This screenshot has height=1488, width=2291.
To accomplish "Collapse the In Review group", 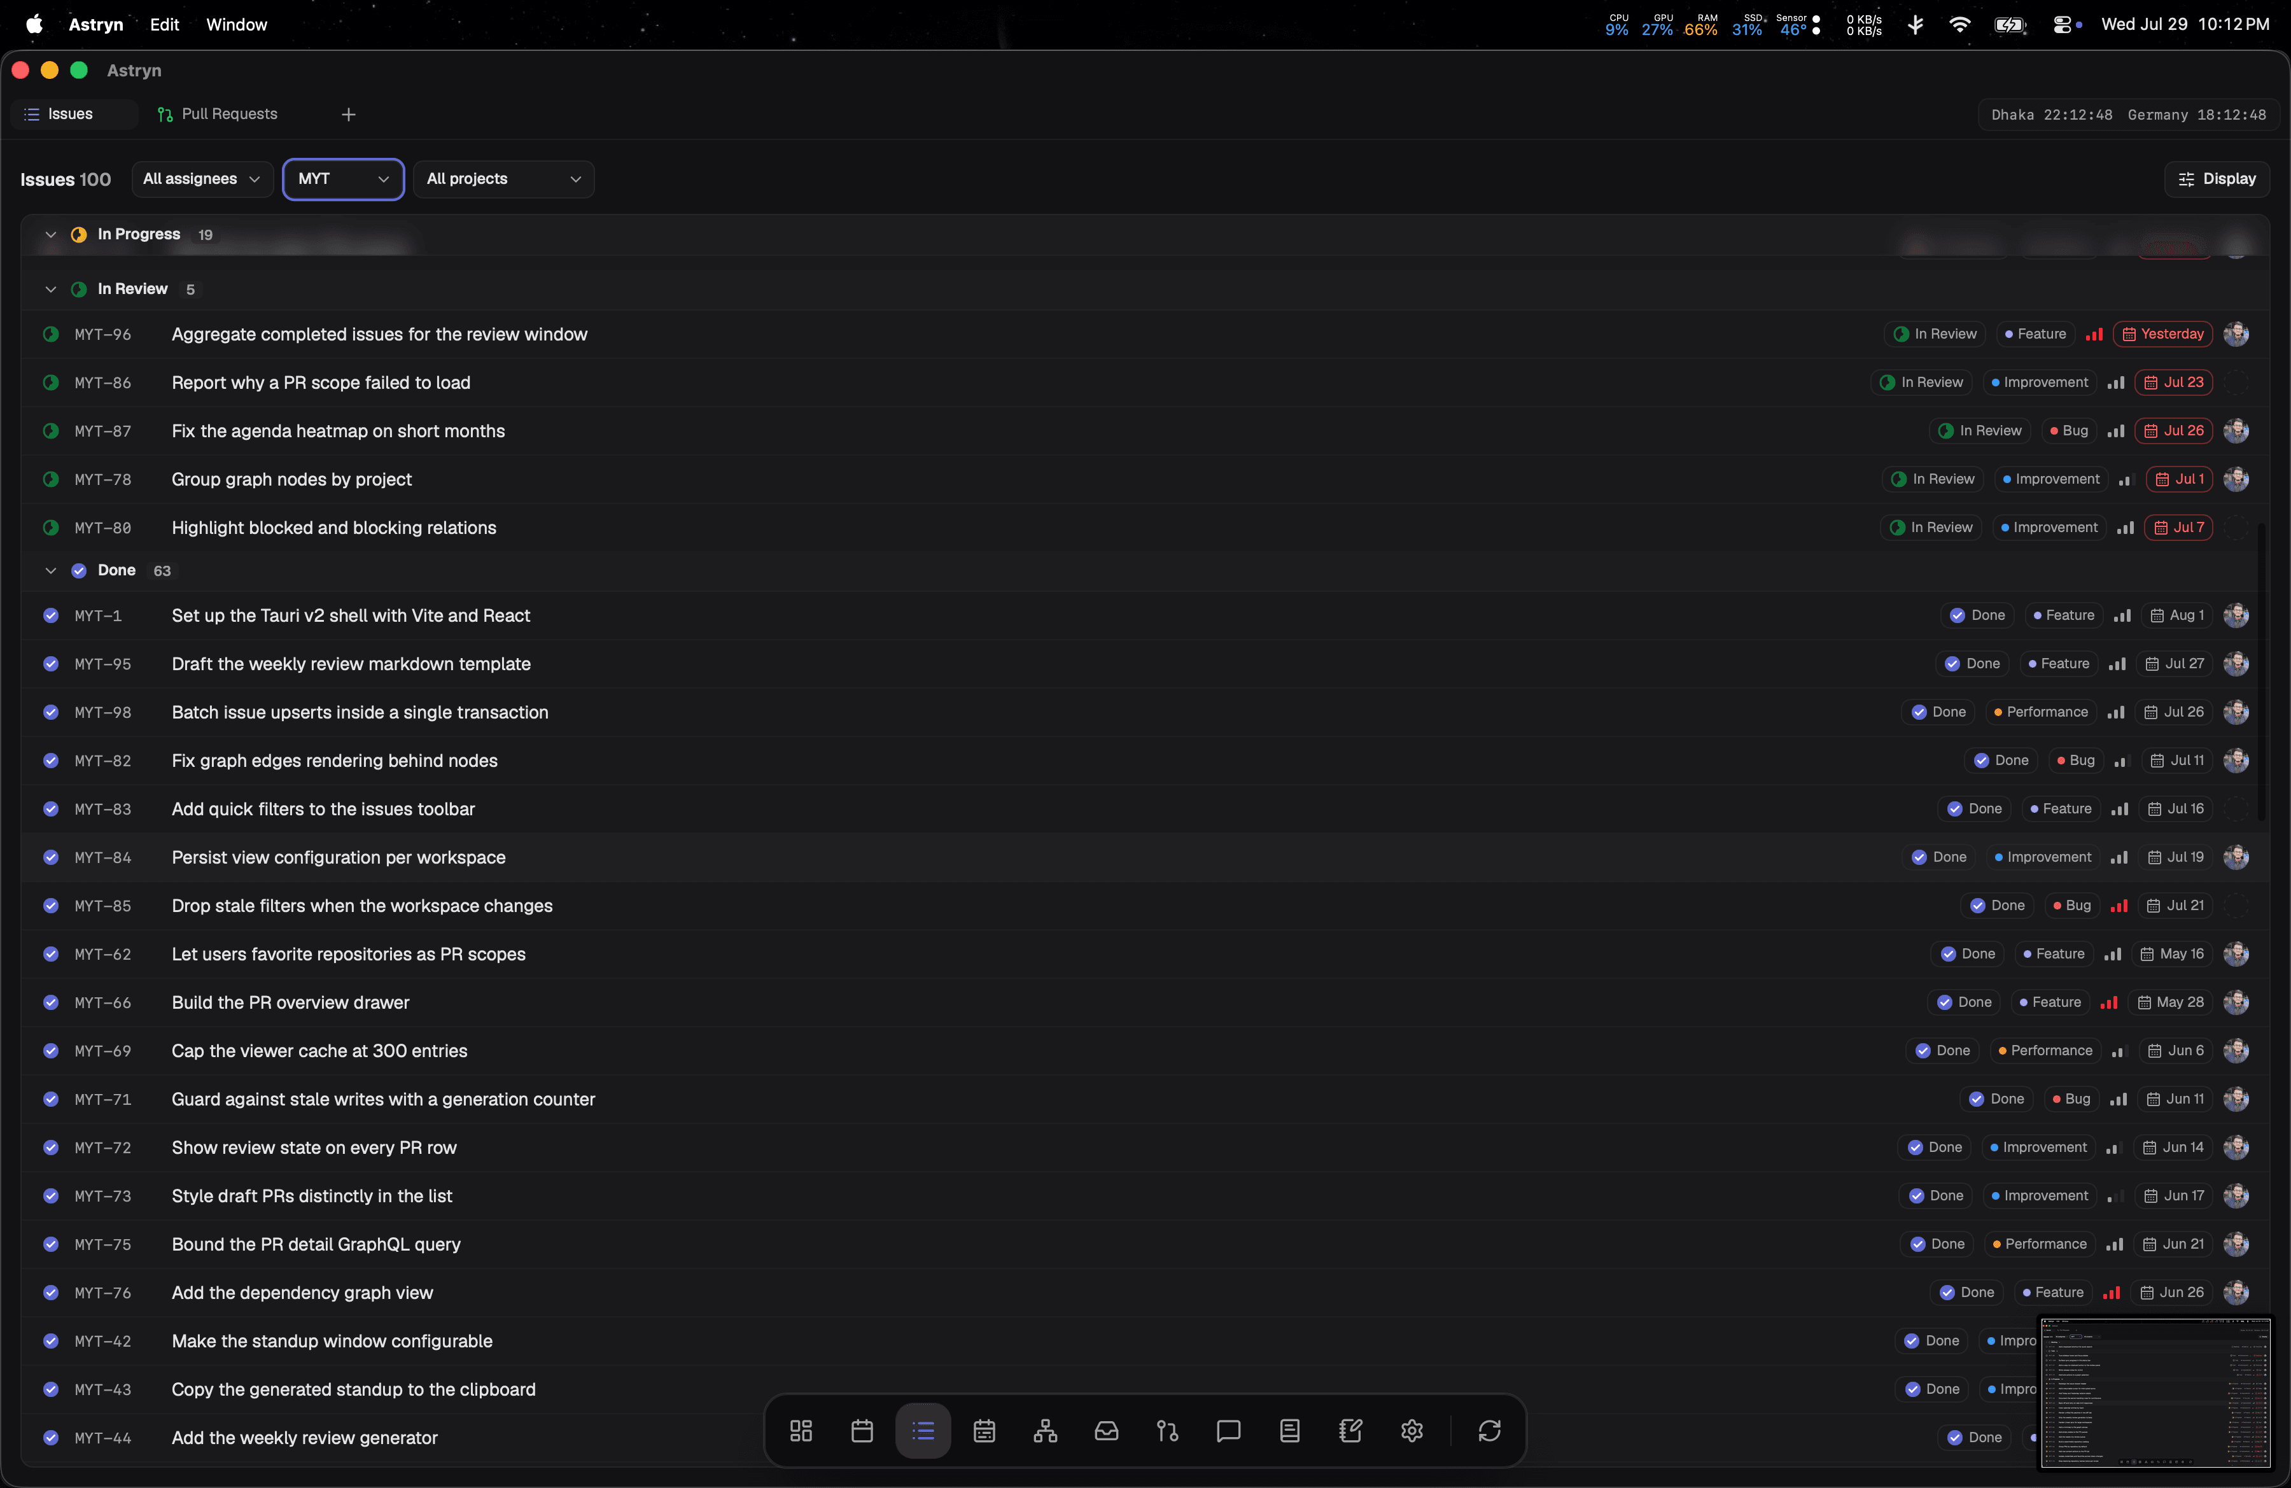I will click(51, 289).
